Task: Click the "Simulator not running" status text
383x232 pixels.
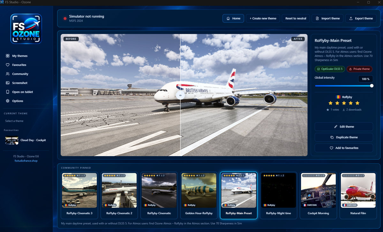Action: [x=86, y=16]
